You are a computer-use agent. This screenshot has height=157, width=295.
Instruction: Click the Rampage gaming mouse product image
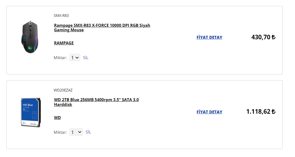(30, 37)
